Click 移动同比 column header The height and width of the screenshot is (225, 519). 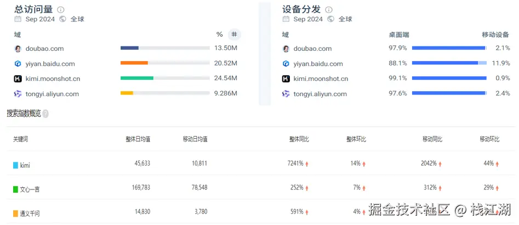click(432, 139)
